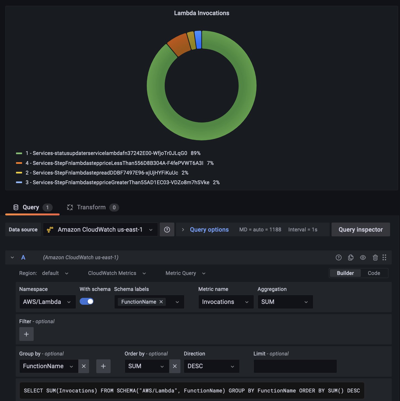Click legend entry lambdastepread
This screenshot has width=400, height=401.
pos(102,173)
